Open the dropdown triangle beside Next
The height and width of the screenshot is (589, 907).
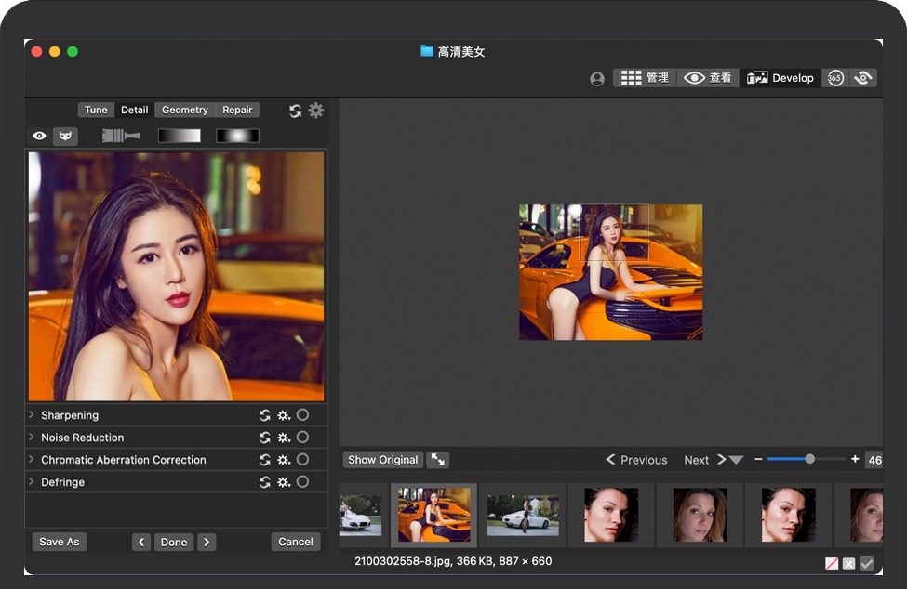click(736, 460)
